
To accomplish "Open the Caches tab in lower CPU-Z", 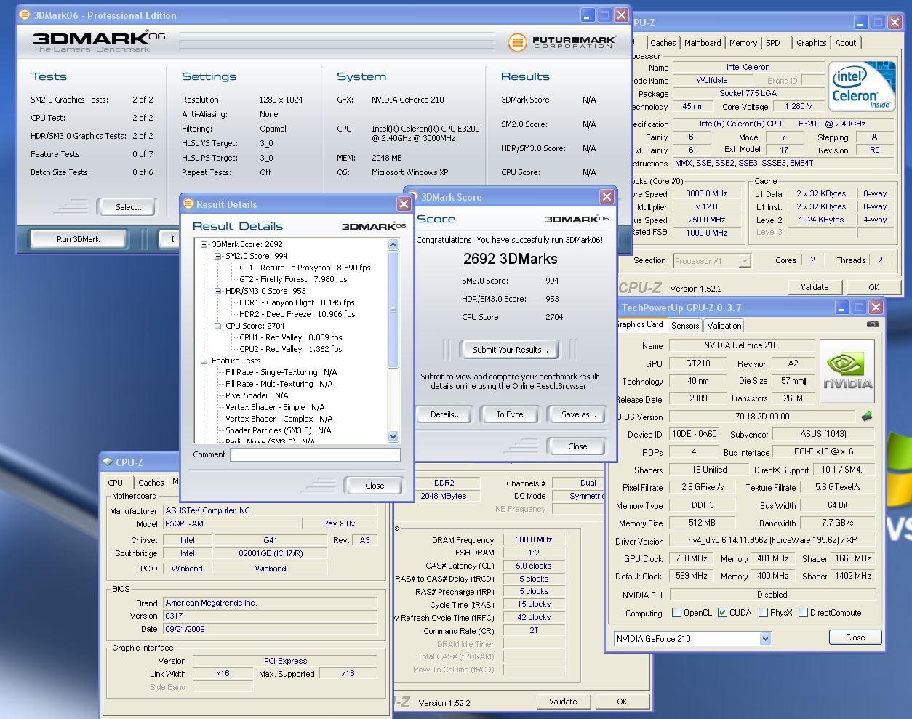I will click(151, 483).
